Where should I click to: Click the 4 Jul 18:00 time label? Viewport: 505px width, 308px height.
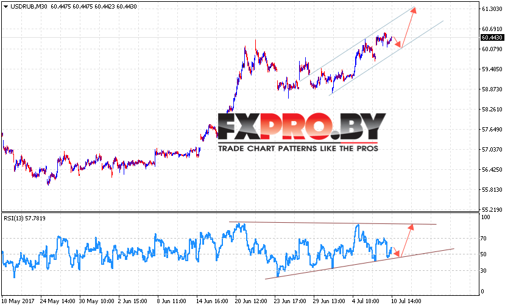(x=366, y=301)
